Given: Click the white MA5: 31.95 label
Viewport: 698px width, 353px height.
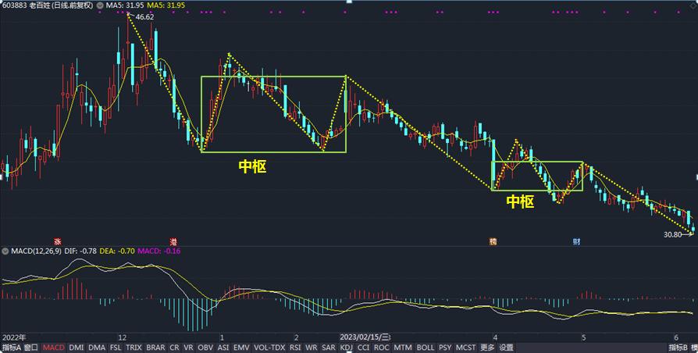Looking at the screenshot, I should 124,5.
